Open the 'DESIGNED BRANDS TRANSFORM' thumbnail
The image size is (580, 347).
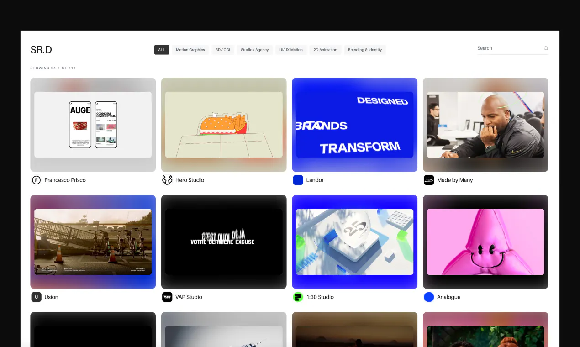[x=354, y=125]
